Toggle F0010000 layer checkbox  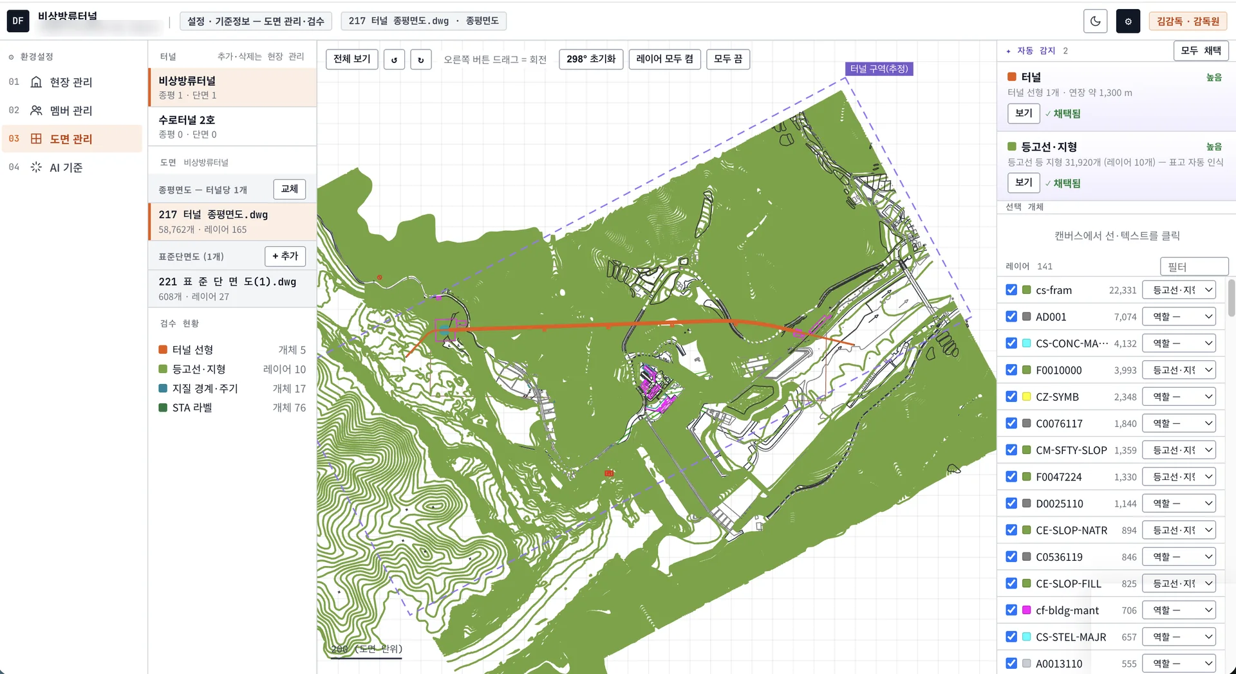[1011, 370]
